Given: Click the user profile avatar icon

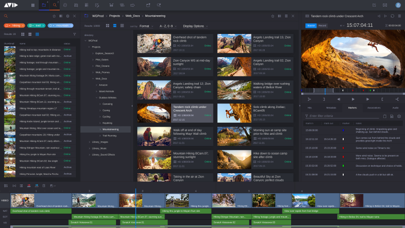Looking at the screenshot, I should pyautogui.click(x=398, y=5).
